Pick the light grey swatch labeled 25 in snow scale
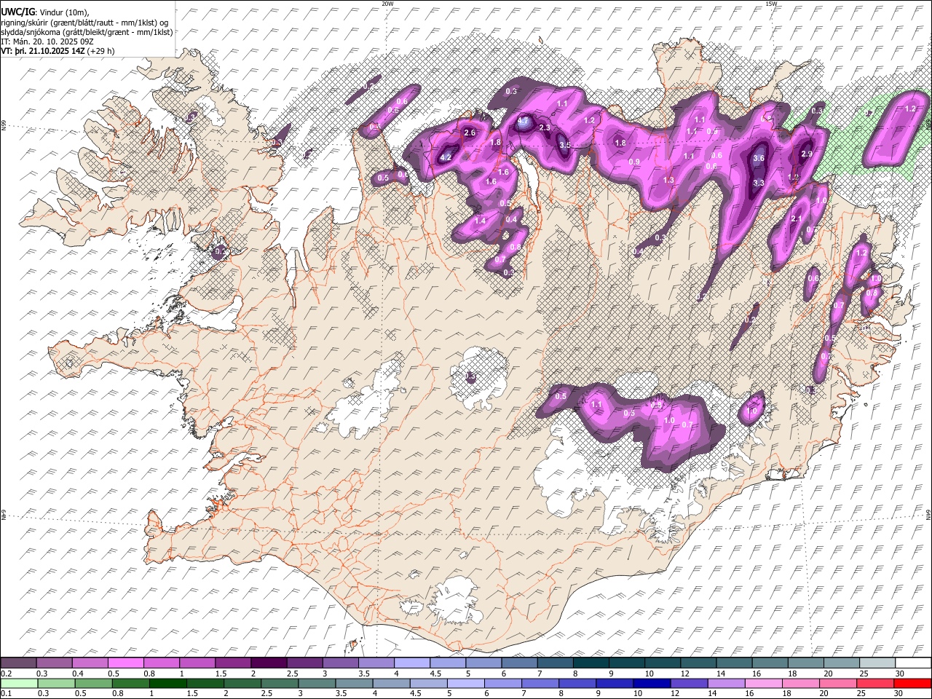This screenshot has width=932, height=699. pos(877,663)
